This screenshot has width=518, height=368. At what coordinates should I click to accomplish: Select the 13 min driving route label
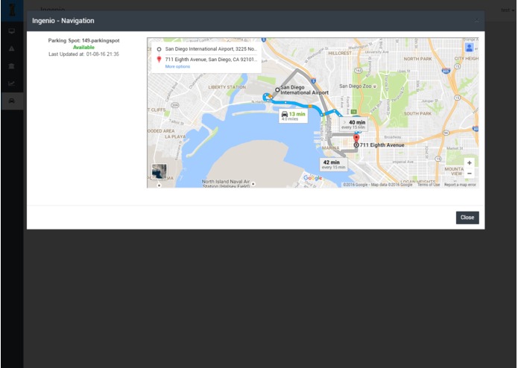pyautogui.click(x=294, y=116)
